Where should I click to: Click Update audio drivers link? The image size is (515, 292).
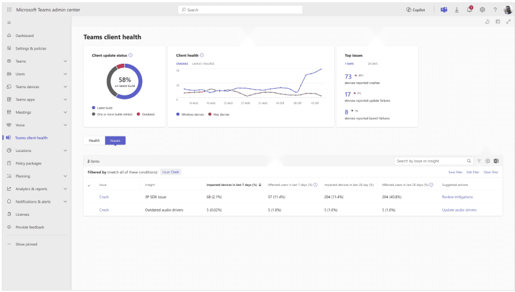[x=459, y=210]
